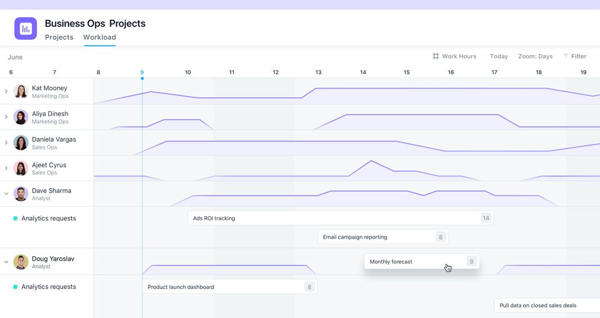Image resolution: width=600 pixels, height=318 pixels.
Task: Switch to the Projects tab
Action: point(59,37)
